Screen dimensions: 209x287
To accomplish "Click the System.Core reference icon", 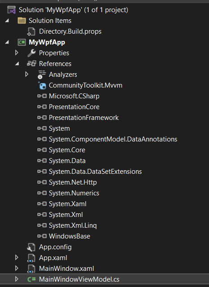I will (42, 150).
